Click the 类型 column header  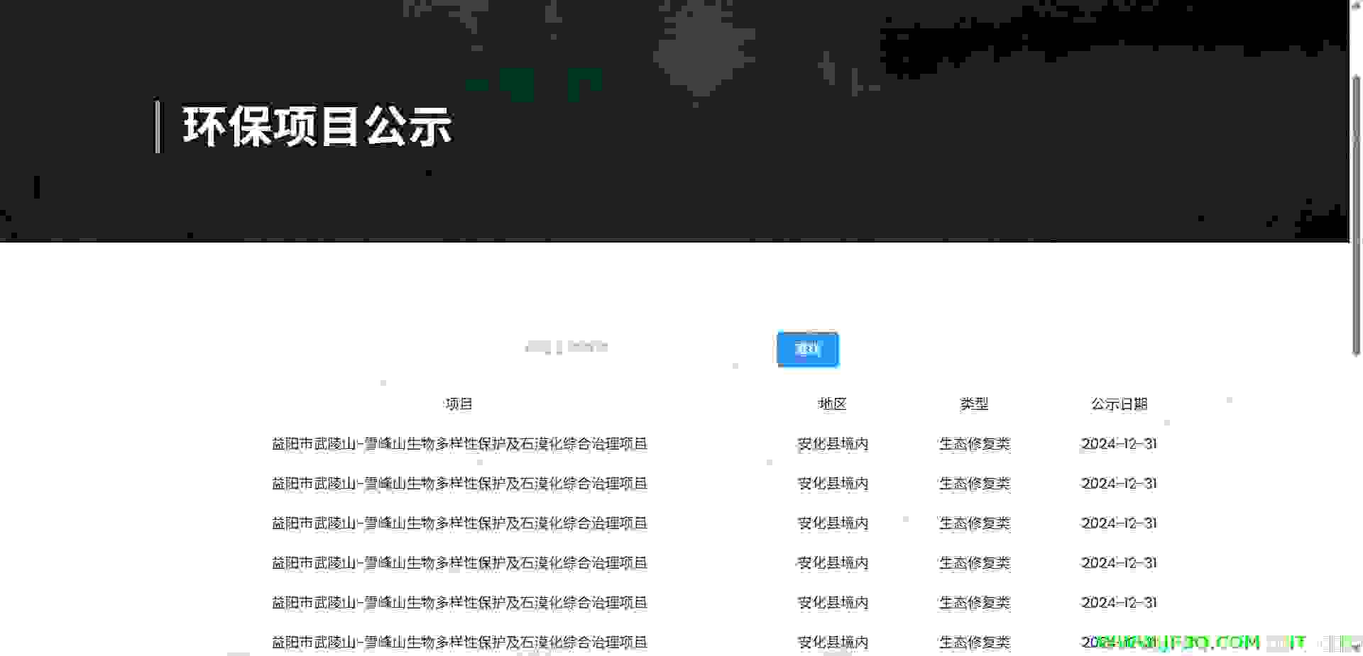coord(974,404)
